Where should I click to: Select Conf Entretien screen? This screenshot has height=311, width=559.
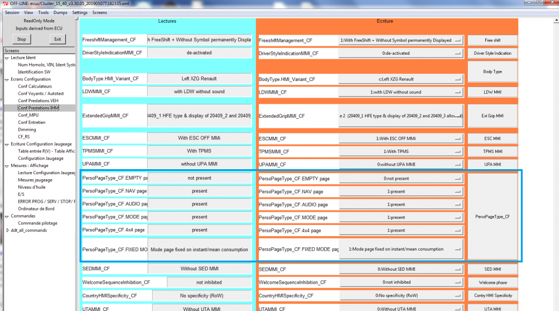(32, 122)
